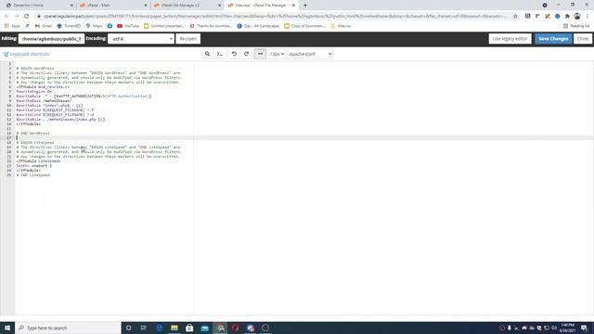Screen dimensions: 594x334
Task: Toggle the line wrap button in editor toolbar
Action: pyautogui.click(x=260, y=54)
